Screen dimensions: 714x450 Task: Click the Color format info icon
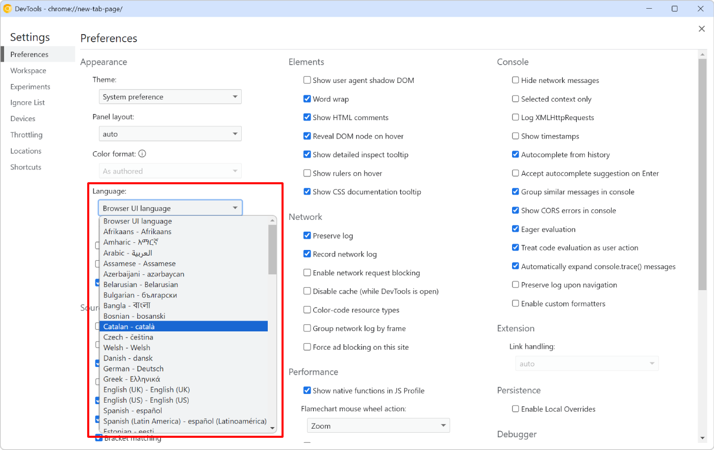tap(142, 153)
